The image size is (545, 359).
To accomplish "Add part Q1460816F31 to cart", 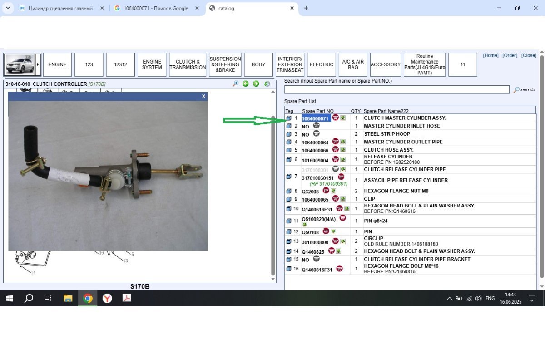I will click(x=339, y=269).
